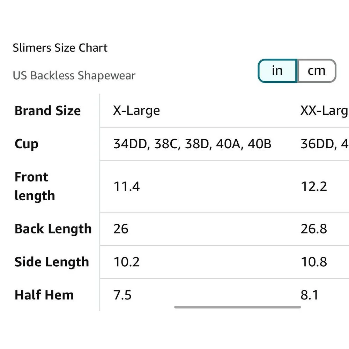Select the 11.4 front length value
The height and width of the screenshot is (349, 349).
coord(127,186)
